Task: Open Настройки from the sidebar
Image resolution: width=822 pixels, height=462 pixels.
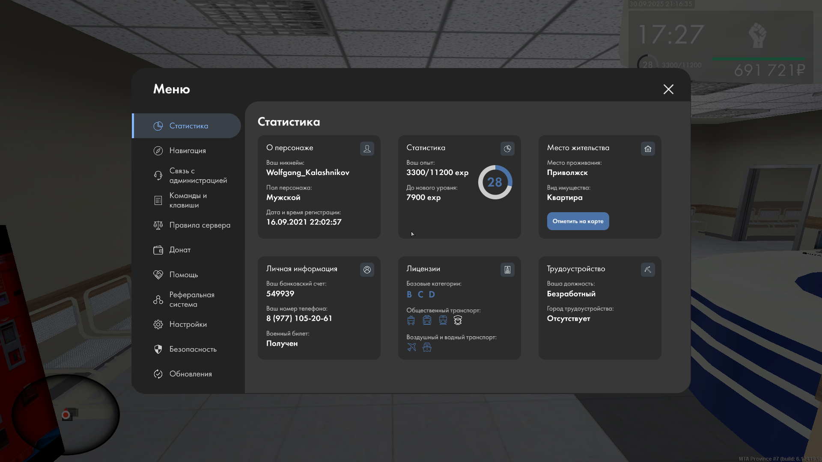Action: (x=188, y=324)
